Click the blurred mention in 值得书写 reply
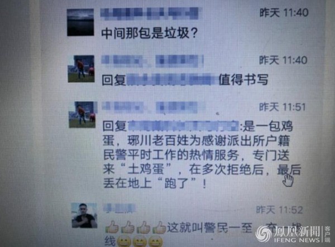Screen dimensions: 335x247 pyautogui.click(x=172, y=80)
